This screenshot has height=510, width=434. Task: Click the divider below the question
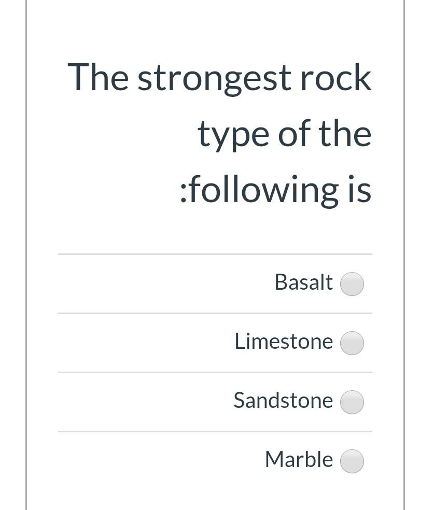pyautogui.click(x=215, y=253)
